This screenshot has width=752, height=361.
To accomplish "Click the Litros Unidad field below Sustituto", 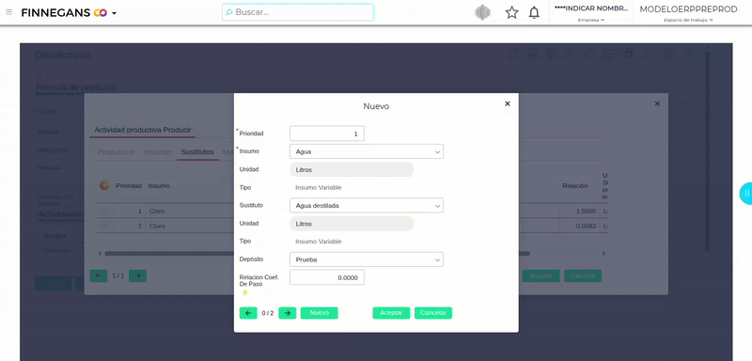I will pyautogui.click(x=352, y=224).
